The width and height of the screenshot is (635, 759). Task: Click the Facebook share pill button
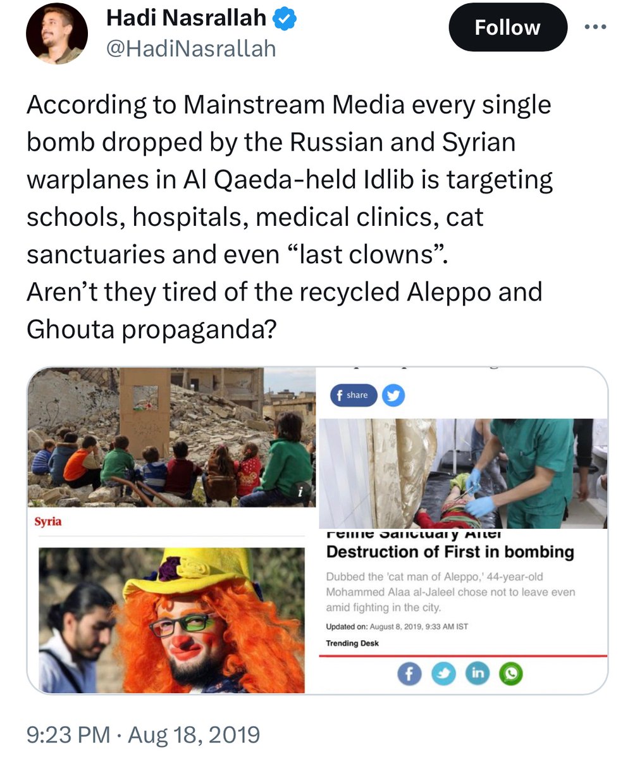(x=353, y=395)
